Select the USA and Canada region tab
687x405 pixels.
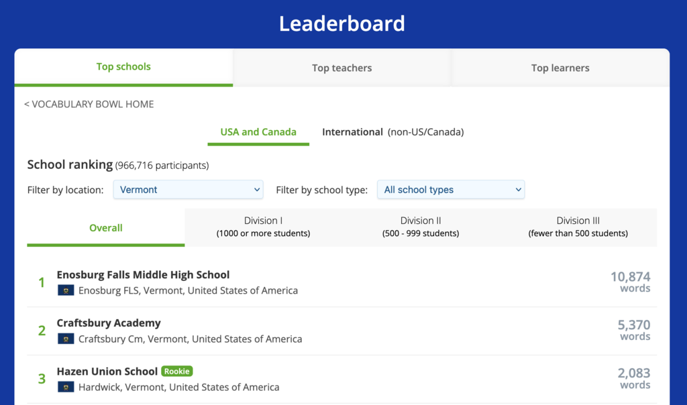pyautogui.click(x=258, y=132)
